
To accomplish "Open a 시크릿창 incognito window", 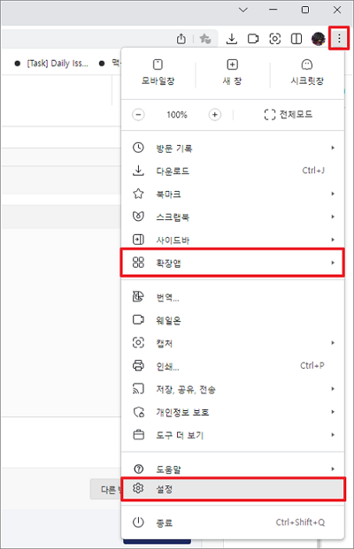I will coord(307,72).
